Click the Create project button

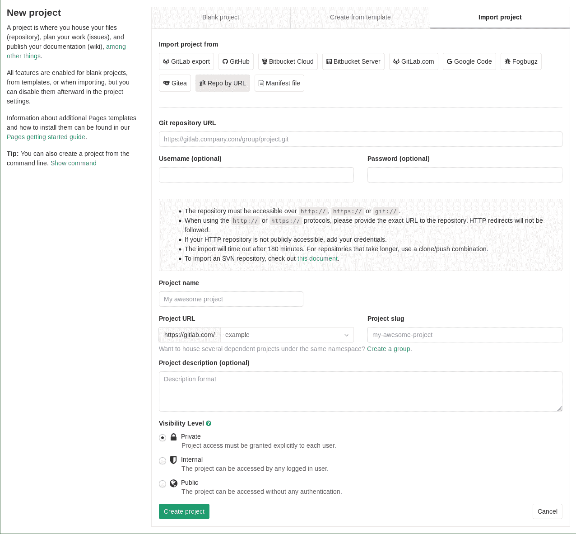pos(184,511)
